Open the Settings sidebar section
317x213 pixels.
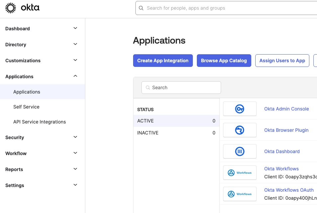15,185
